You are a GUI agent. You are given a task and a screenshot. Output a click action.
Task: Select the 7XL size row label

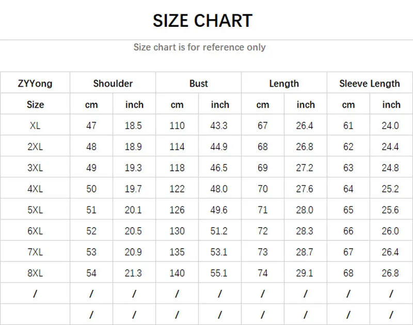(35, 252)
